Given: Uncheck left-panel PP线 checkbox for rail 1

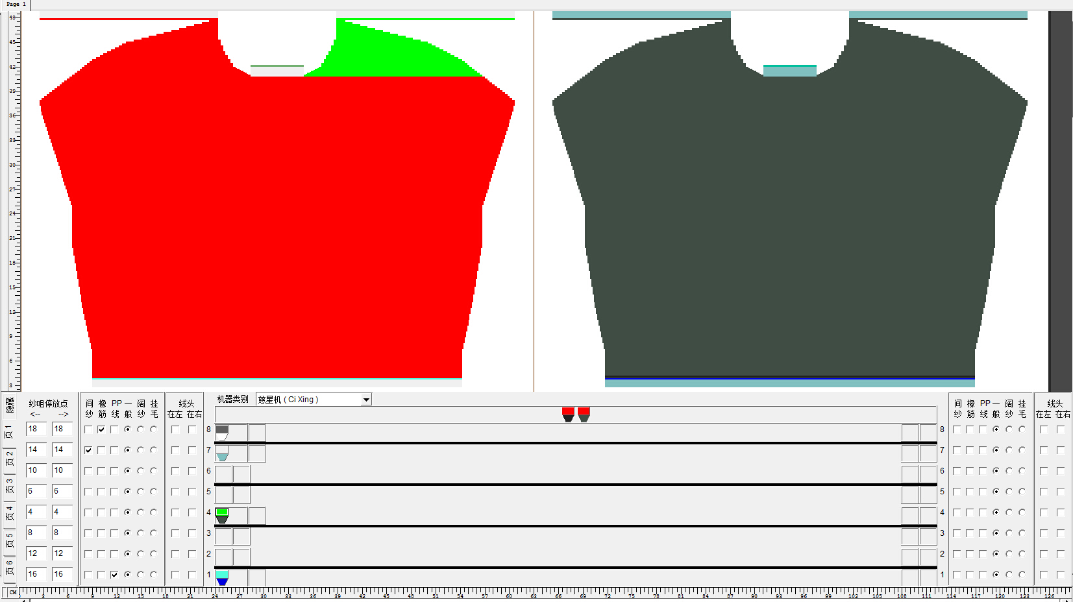Looking at the screenshot, I should click(114, 575).
